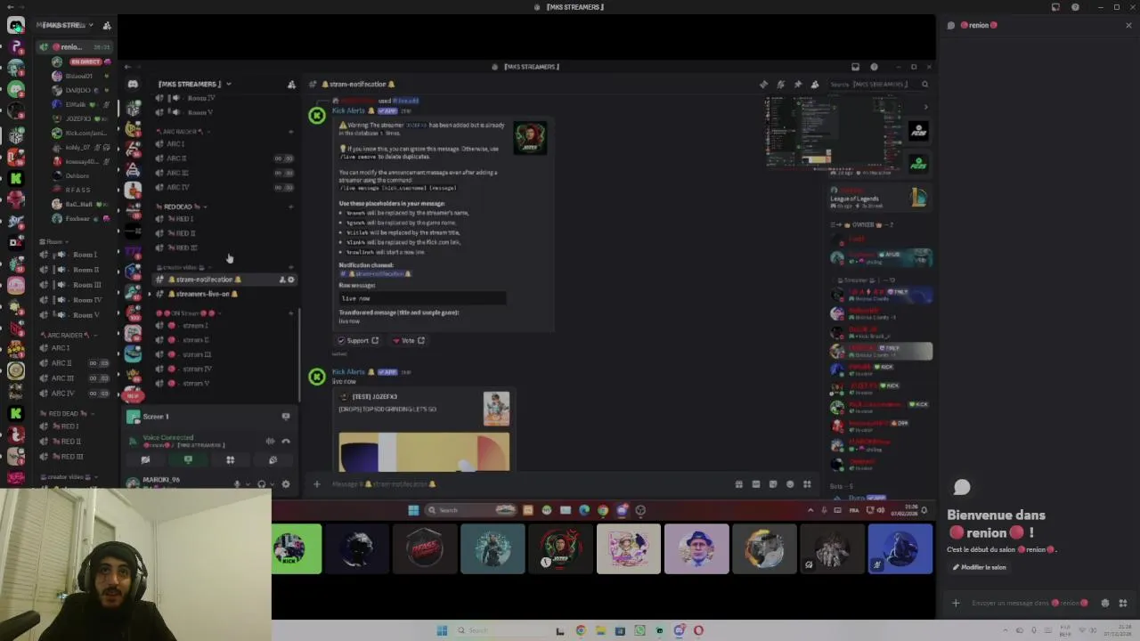Click Support button under Kick Alerts message

[x=358, y=341]
